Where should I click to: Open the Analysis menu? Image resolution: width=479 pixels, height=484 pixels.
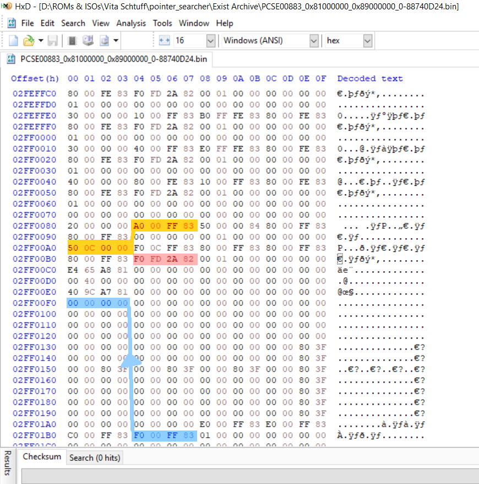pyautogui.click(x=131, y=23)
